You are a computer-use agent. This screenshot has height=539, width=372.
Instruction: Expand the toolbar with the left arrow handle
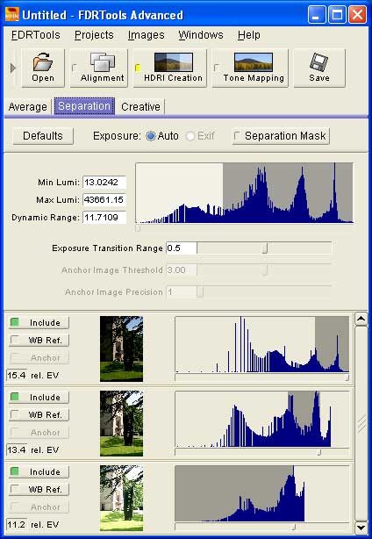click(13, 68)
